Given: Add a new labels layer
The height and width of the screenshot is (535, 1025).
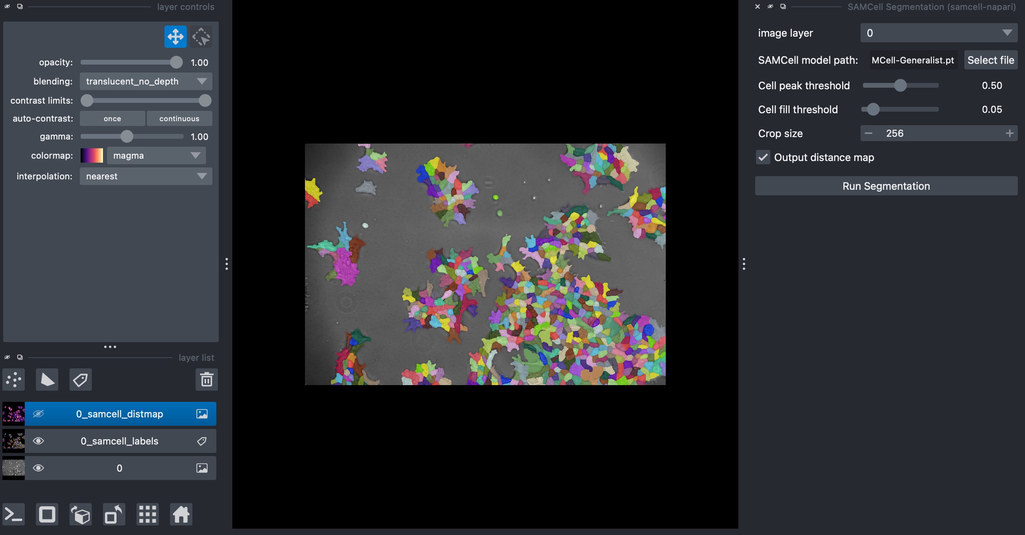Looking at the screenshot, I should 81,380.
